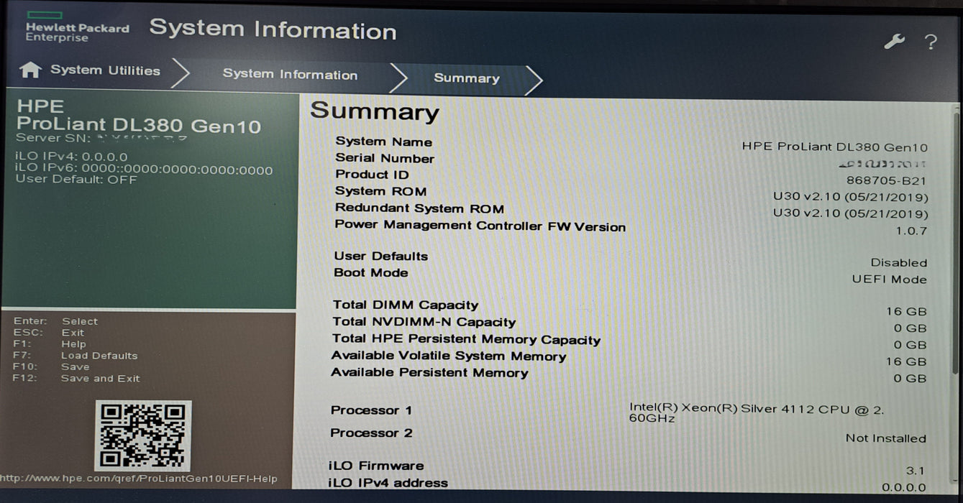Select the Summary breadcrumb
Image resolution: width=963 pixels, height=503 pixels.
(466, 78)
